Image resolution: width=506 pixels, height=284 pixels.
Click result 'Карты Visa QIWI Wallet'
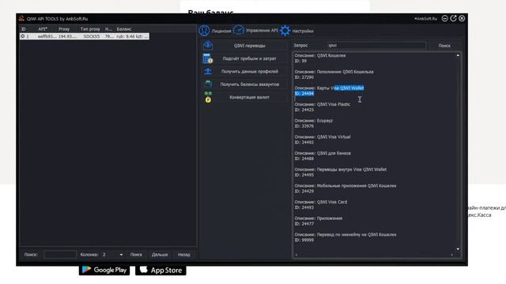click(329, 91)
